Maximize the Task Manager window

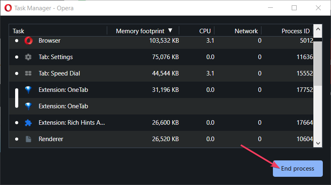(x=294, y=8)
